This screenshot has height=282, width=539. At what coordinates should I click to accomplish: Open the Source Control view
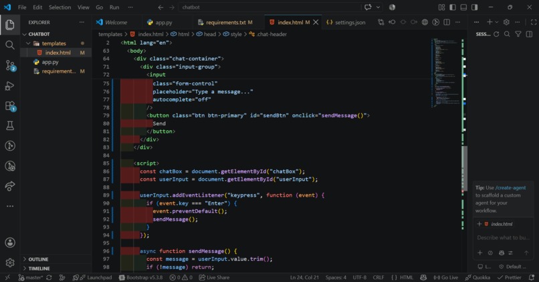(10, 65)
